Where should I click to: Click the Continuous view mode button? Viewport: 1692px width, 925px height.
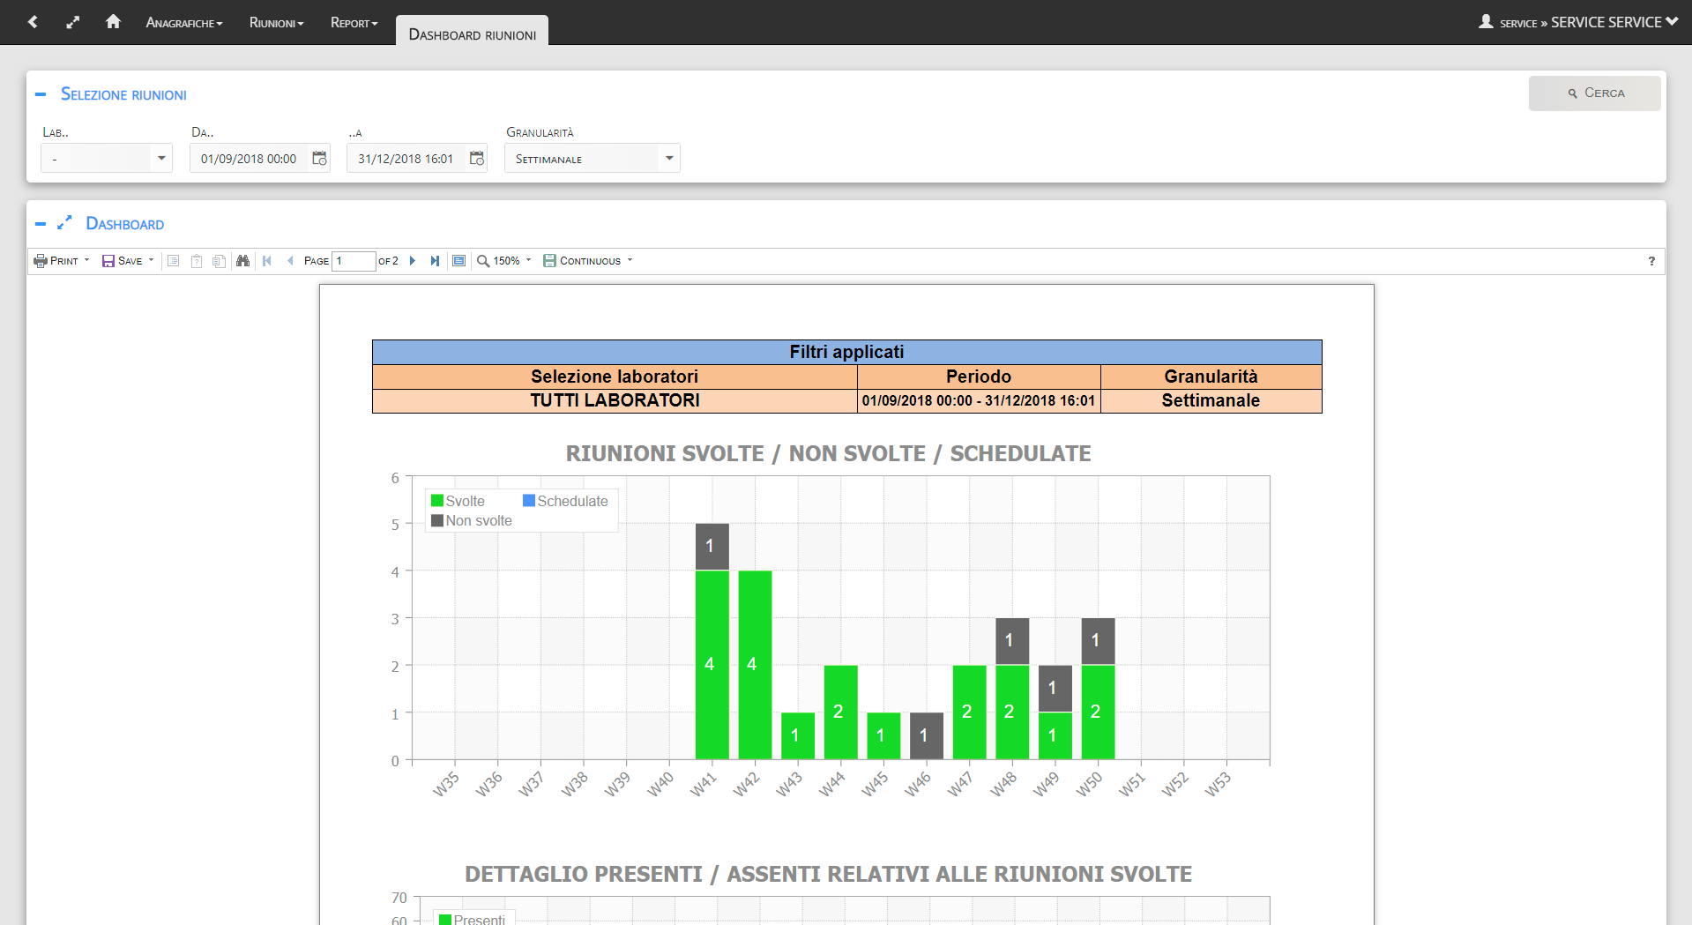pos(582,261)
